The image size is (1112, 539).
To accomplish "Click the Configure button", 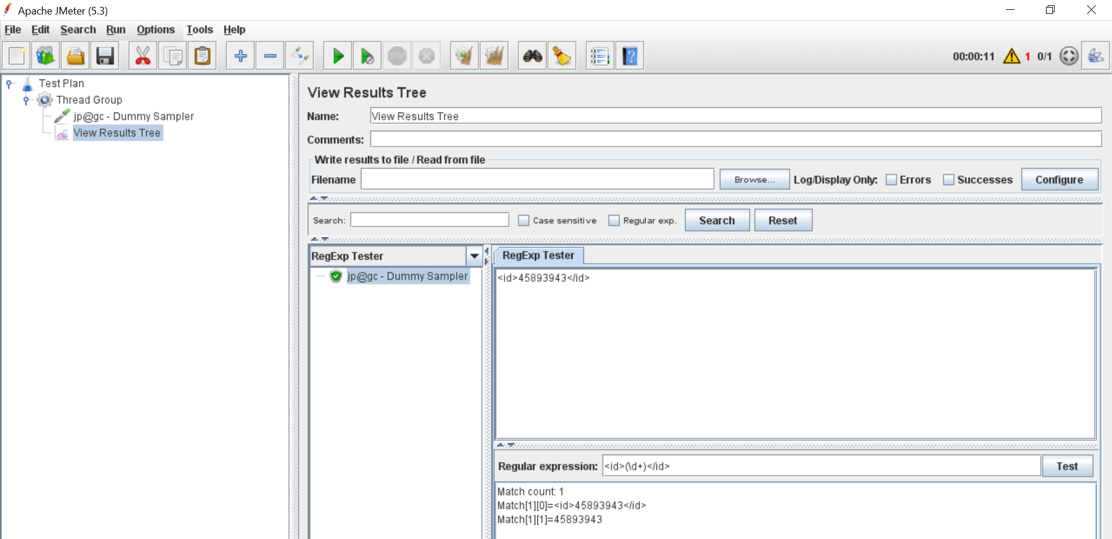I will [x=1059, y=179].
